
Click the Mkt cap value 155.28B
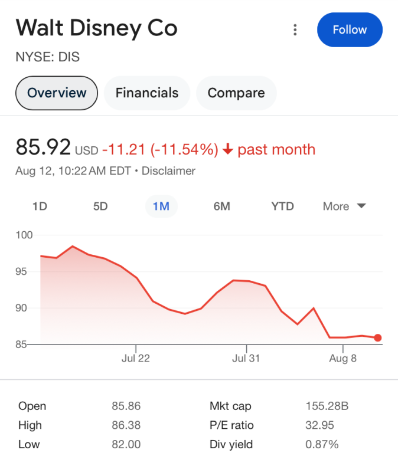(x=327, y=406)
